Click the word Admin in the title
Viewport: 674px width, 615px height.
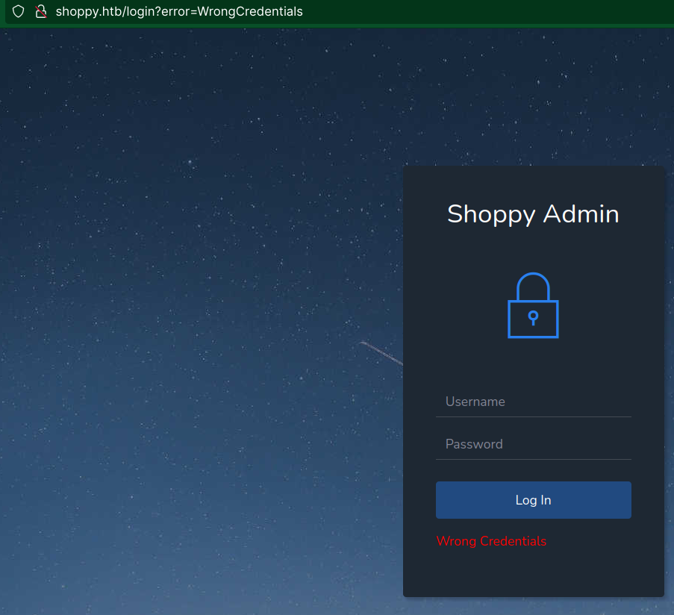[581, 213]
